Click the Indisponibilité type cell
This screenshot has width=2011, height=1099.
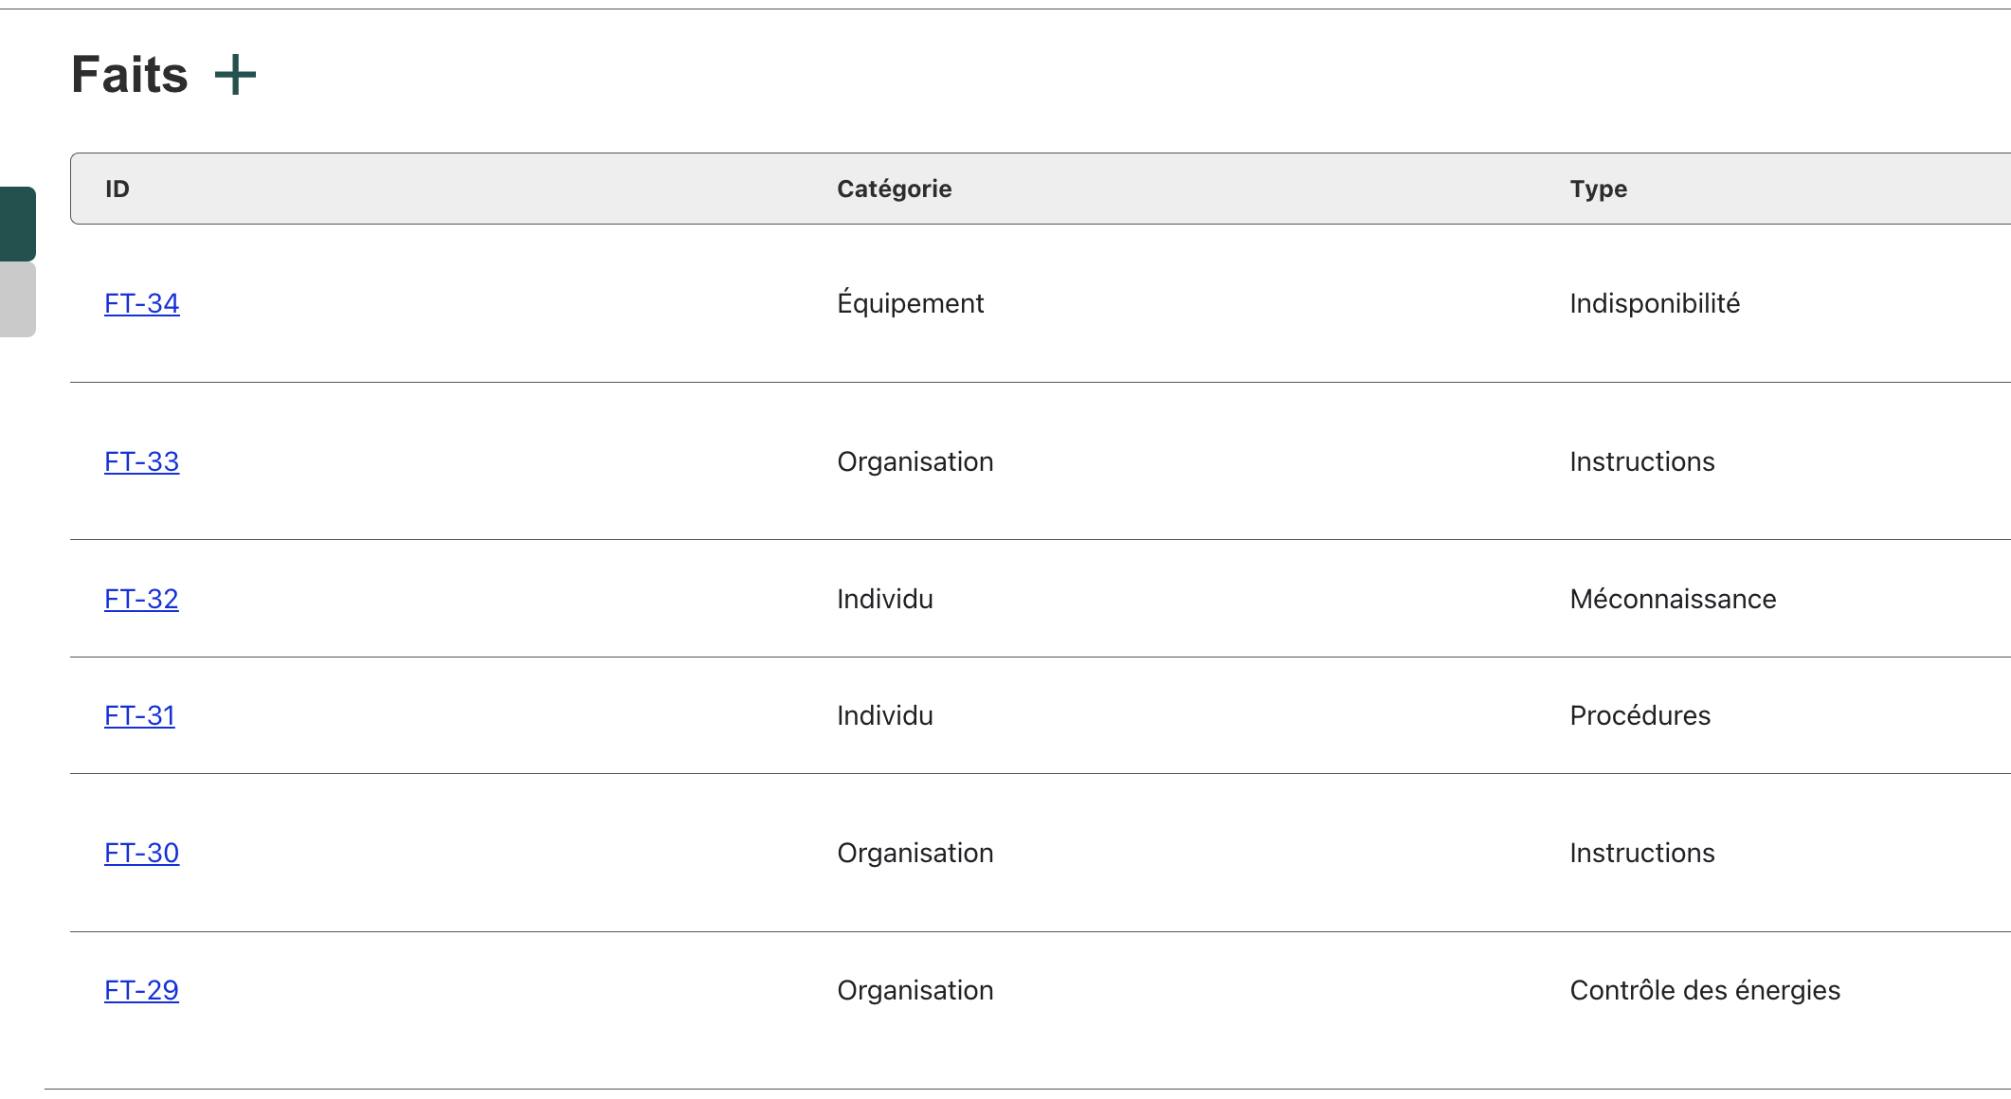tap(1654, 303)
